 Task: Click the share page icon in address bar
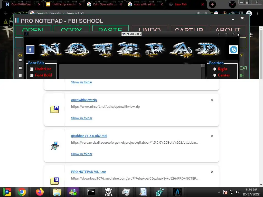coord(198,13)
